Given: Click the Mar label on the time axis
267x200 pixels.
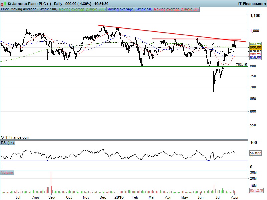Looking at the screenshot, I should 152,197.
